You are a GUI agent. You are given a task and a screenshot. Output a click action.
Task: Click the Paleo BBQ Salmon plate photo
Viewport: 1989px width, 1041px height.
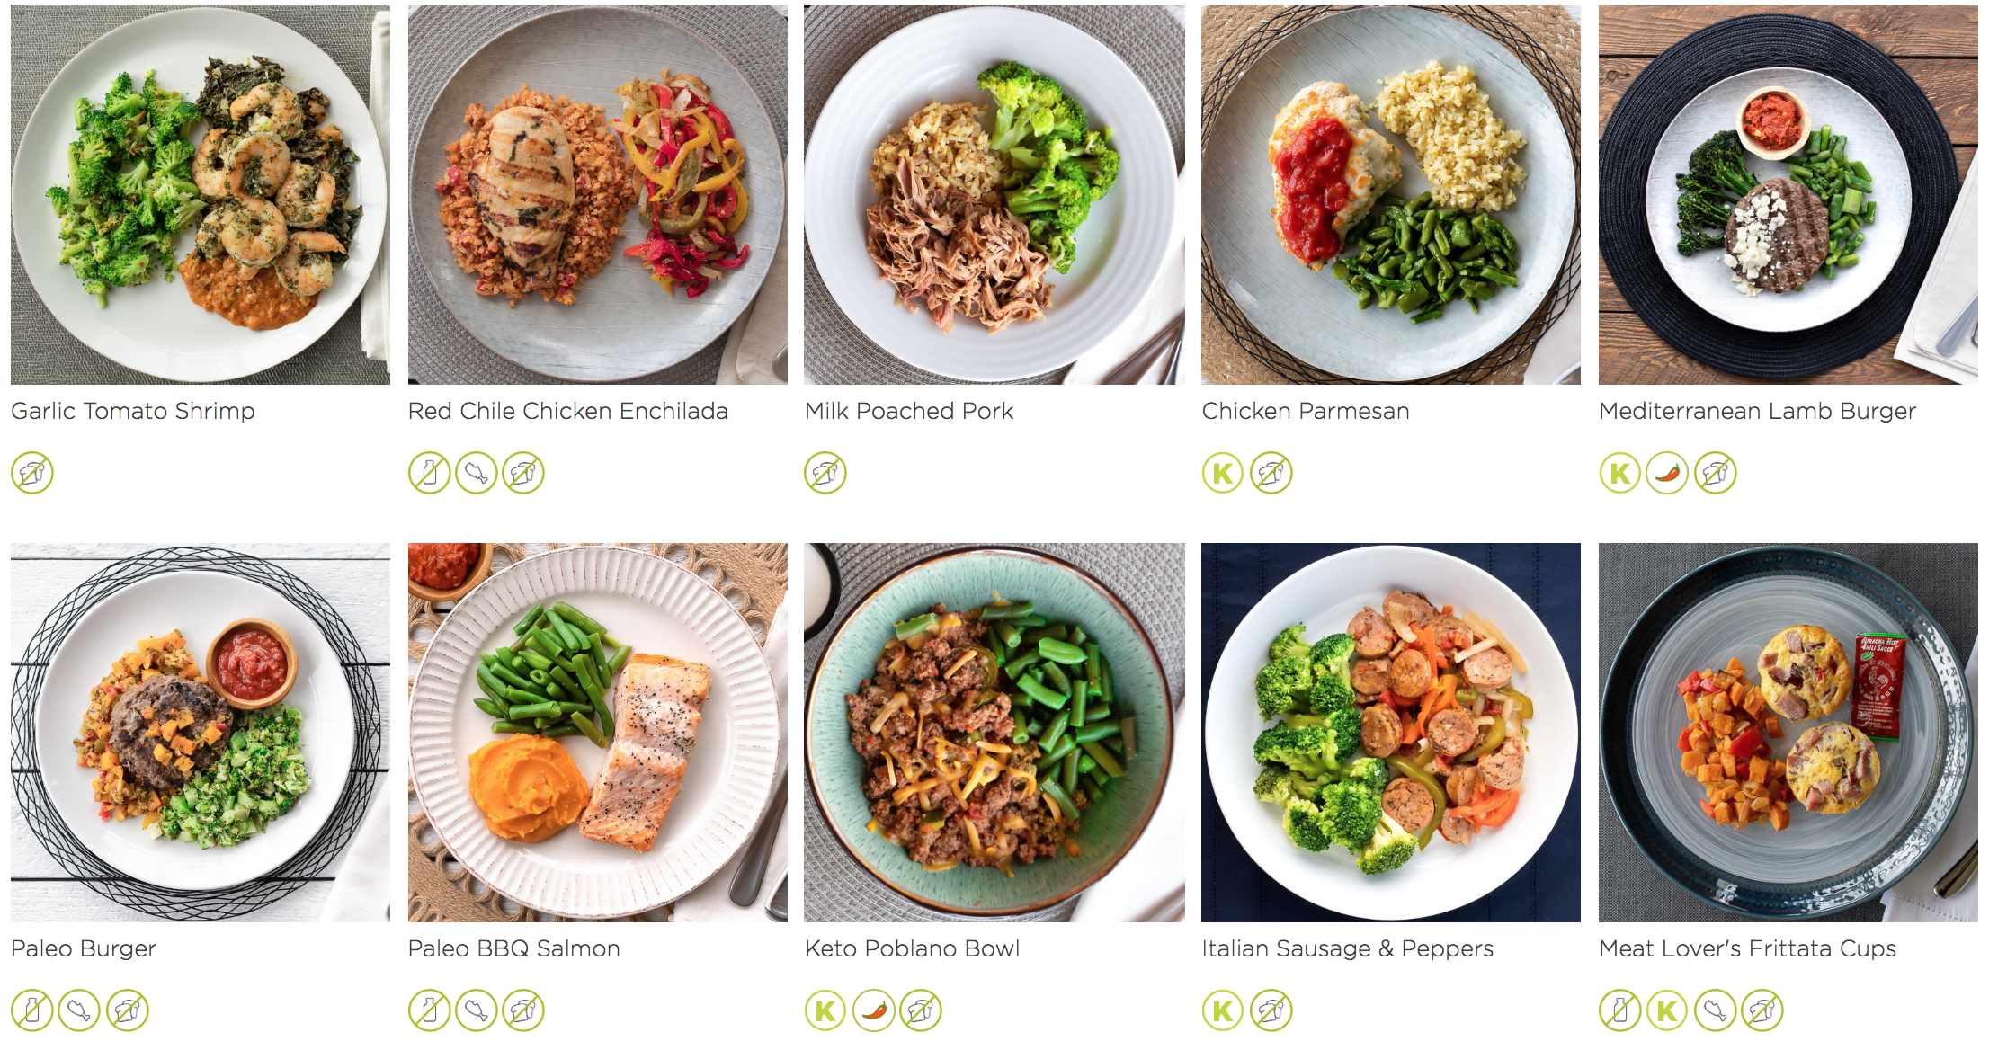pos(598,732)
